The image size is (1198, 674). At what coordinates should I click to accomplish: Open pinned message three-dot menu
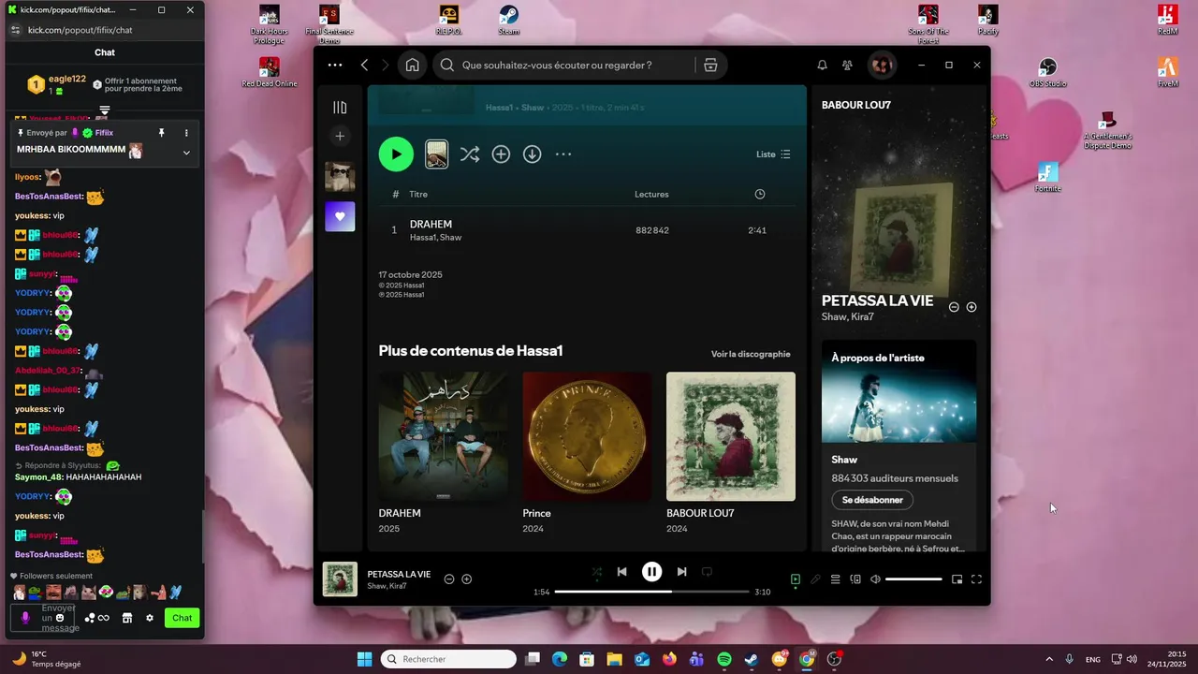coord(186,133)
